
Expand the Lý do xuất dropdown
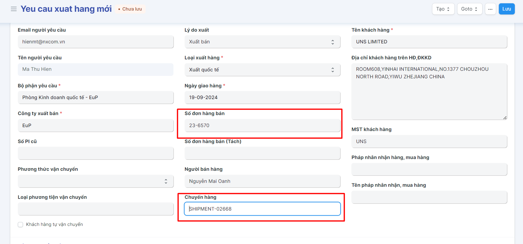[262, 42]
